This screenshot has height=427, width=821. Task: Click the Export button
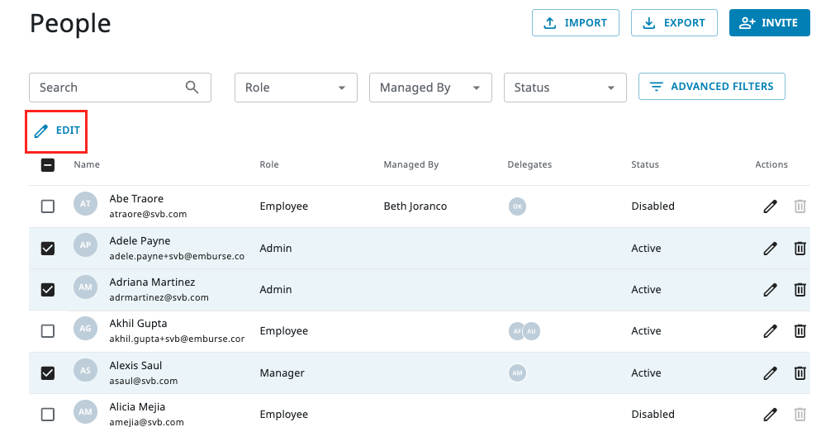(673, 23)
